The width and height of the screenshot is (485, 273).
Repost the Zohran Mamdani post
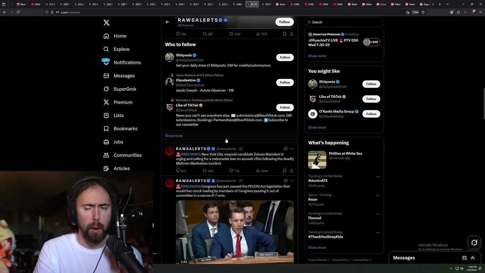coord(205,171)
